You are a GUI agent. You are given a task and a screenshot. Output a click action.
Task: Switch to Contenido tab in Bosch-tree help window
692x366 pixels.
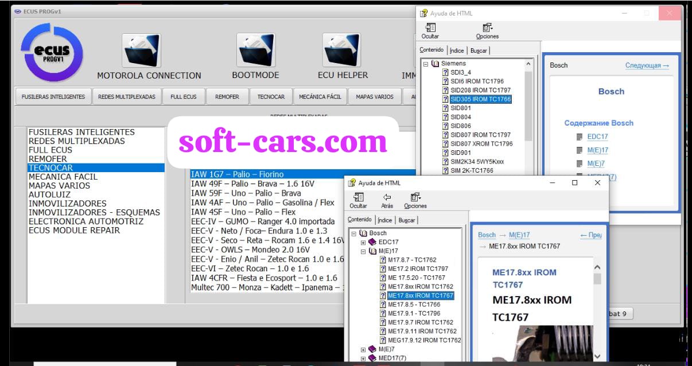[360, 219]
